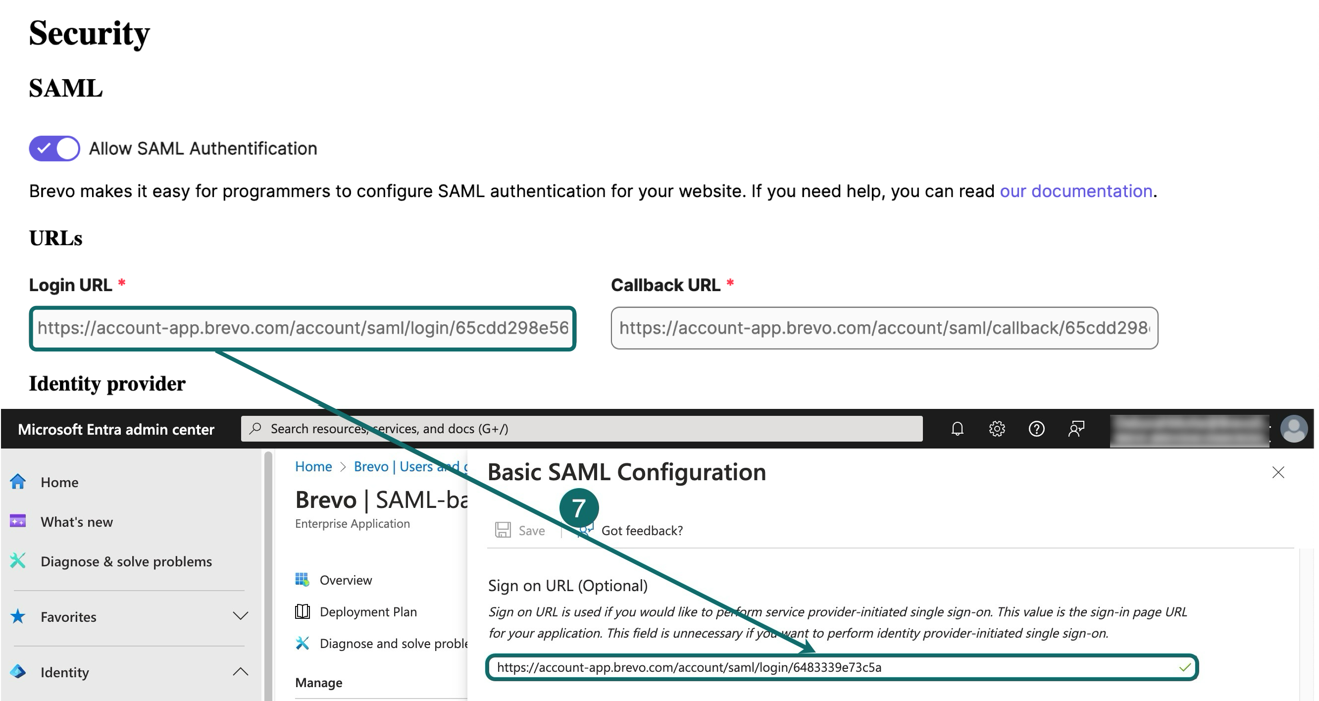Click Diagnose and solve problems under Brevo app
Viewport: 1319px width, 701px height.
[394, 643]
